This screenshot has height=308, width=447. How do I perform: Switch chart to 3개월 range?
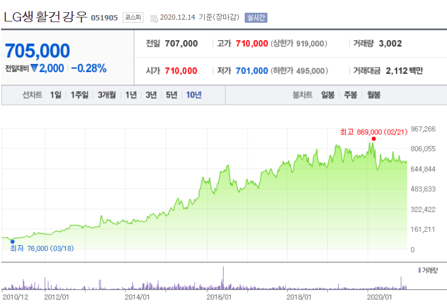[x=107, y=95]
